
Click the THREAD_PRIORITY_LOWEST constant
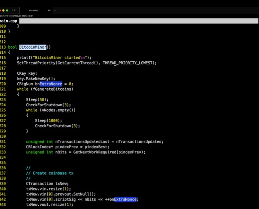pyautogui.click(x=128, y=63)
